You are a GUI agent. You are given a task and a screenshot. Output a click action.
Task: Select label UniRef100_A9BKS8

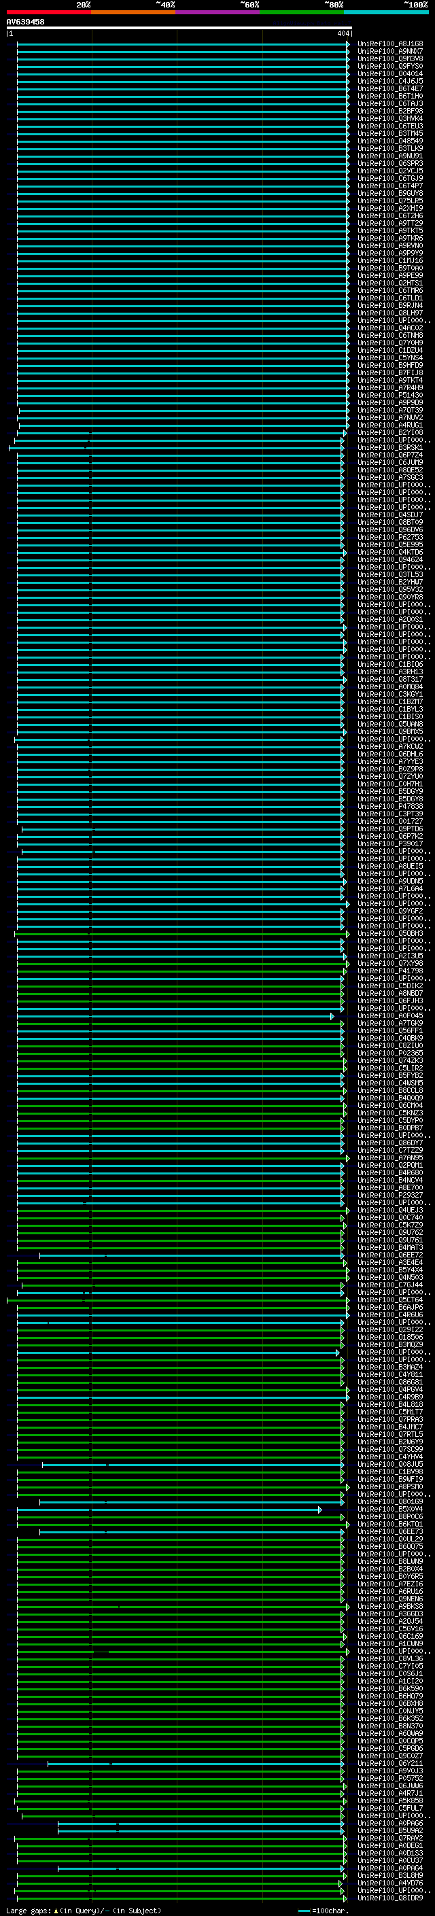coord(390,1607)
